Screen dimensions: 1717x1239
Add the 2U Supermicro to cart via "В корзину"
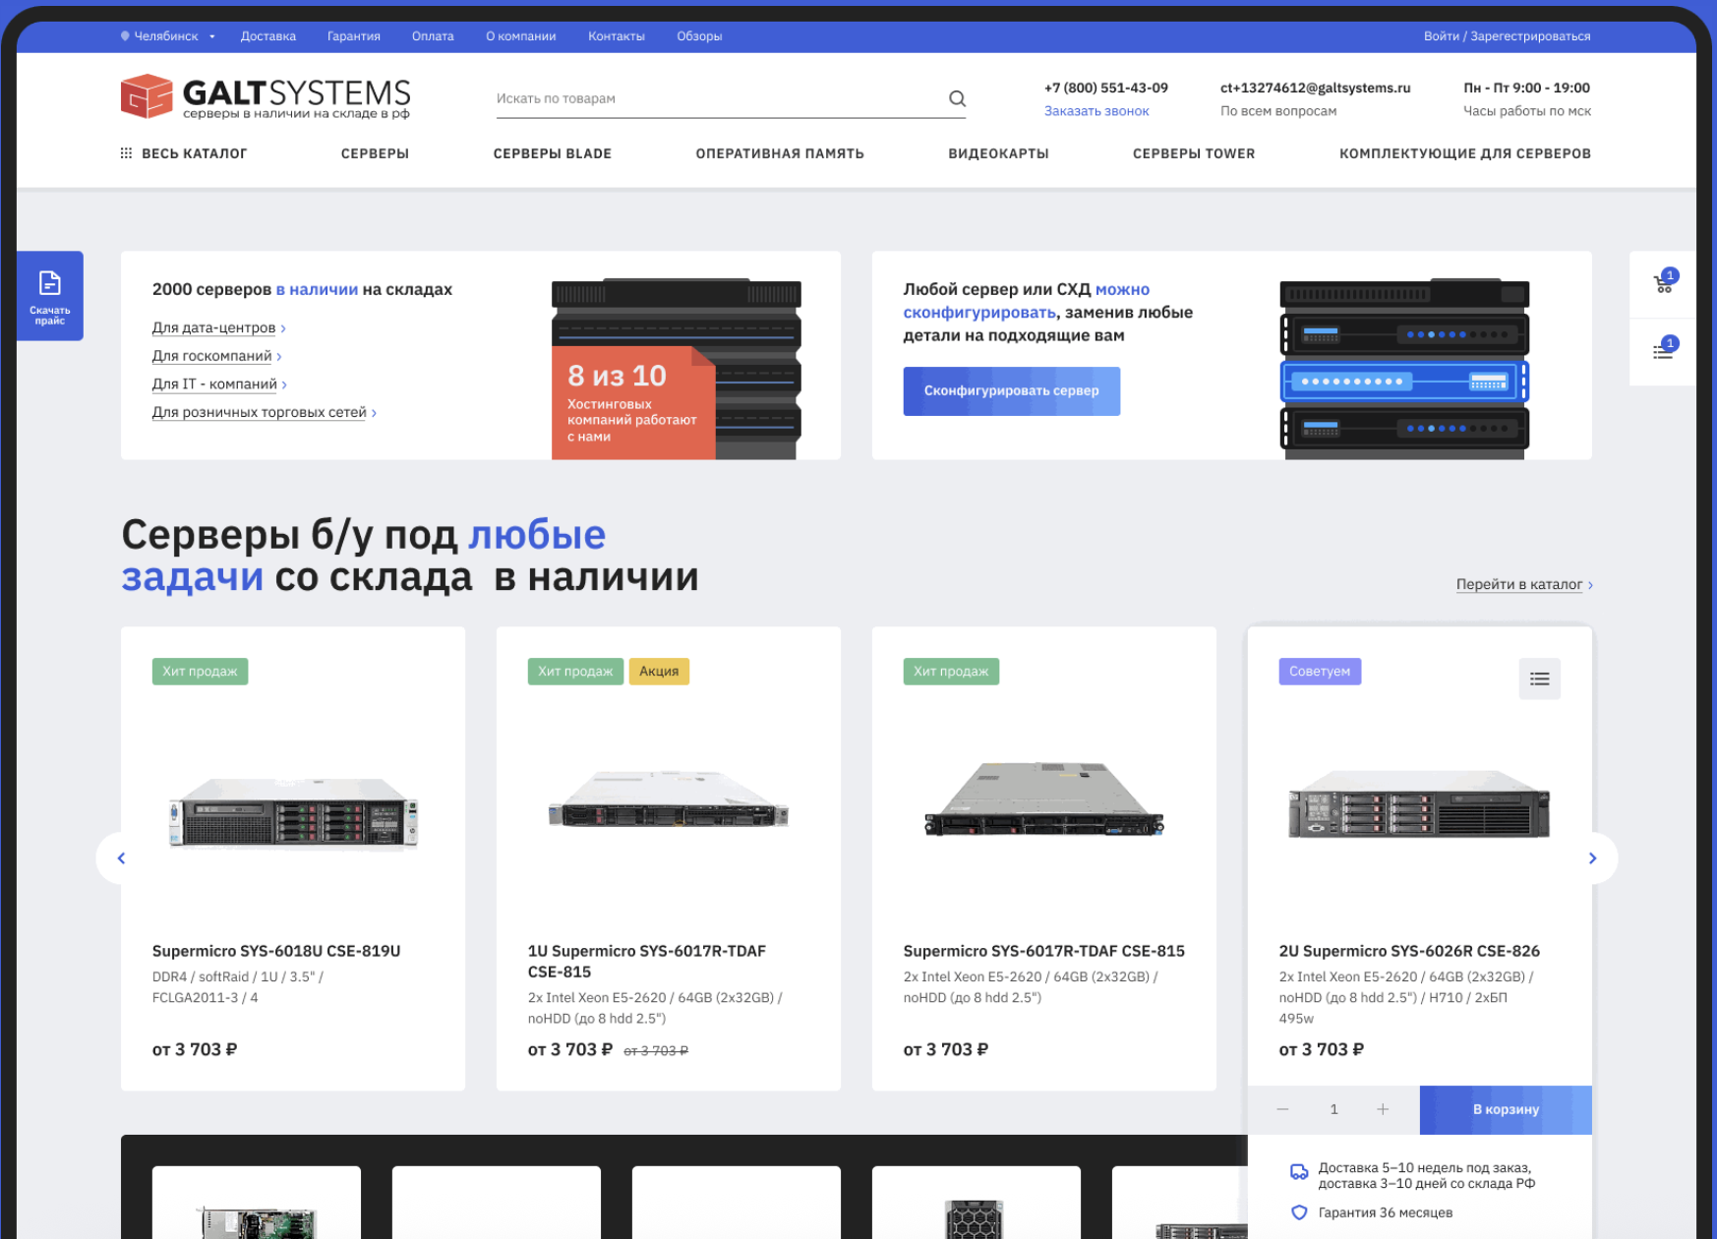pos(1505,1109)
